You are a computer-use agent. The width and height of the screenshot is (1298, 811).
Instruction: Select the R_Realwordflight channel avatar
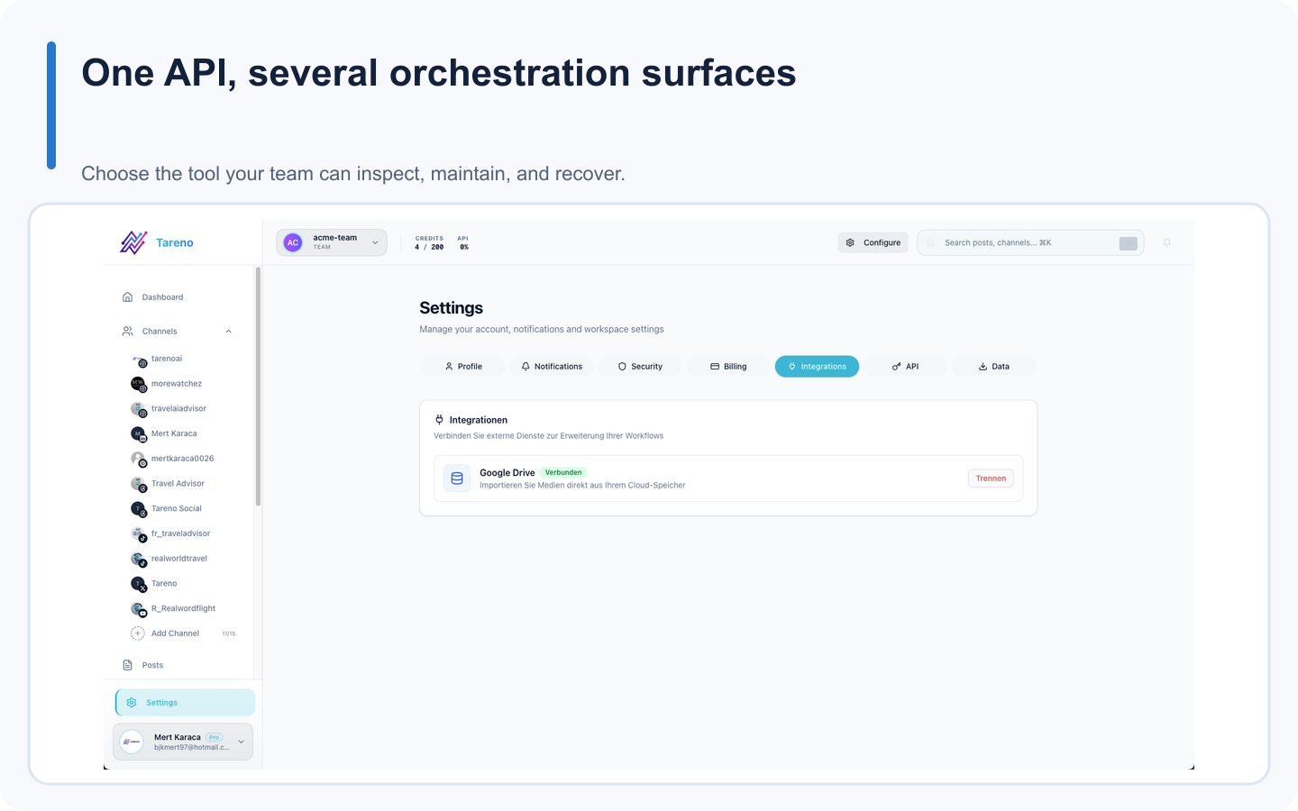(x=138, y=609)
